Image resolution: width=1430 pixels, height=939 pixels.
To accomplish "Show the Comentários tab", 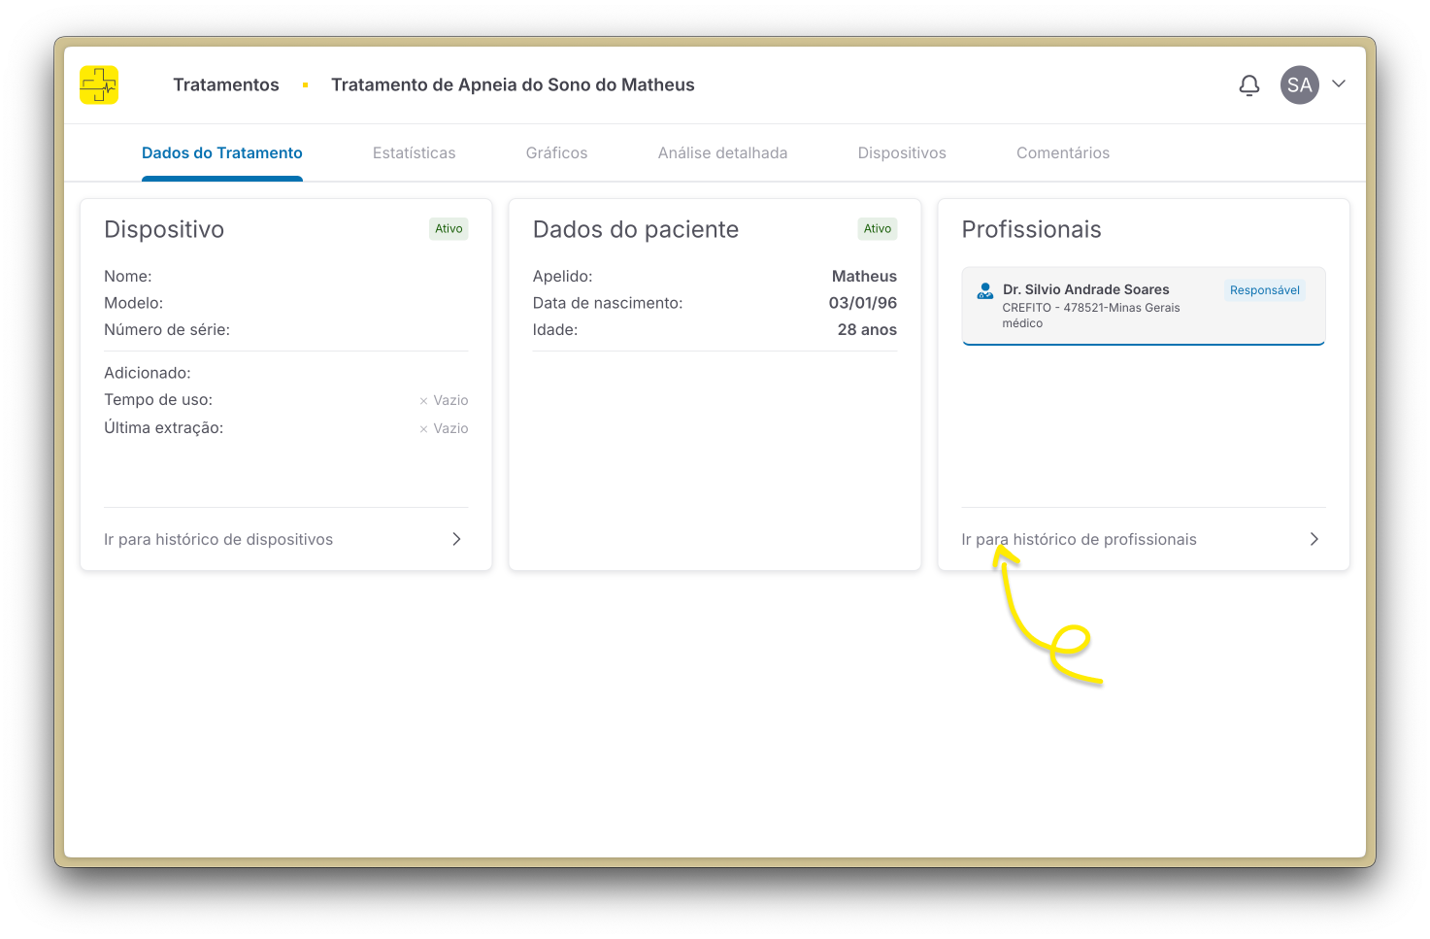I will pos(1062,153).
